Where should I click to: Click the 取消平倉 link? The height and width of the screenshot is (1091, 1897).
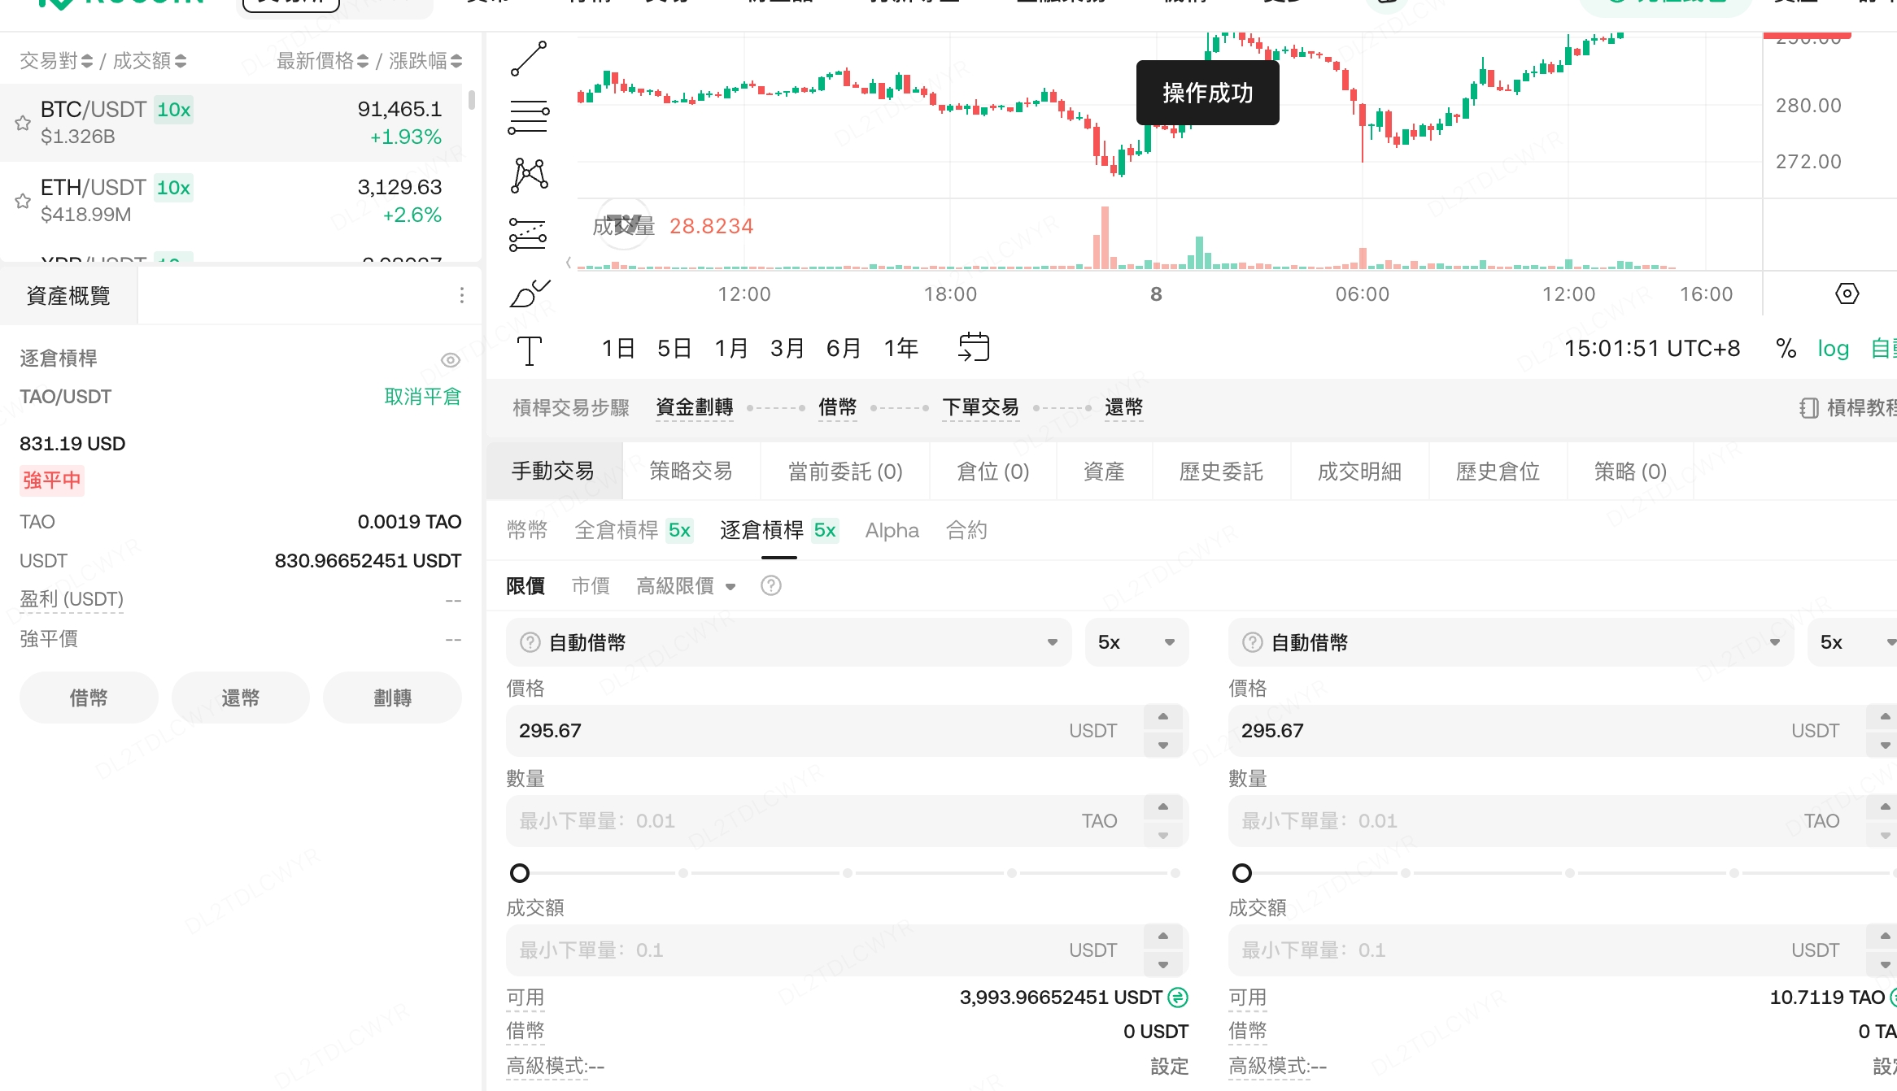tap(422, 397)
